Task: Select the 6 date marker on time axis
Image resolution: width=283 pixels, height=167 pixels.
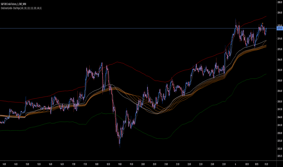Action: (235, 164)
